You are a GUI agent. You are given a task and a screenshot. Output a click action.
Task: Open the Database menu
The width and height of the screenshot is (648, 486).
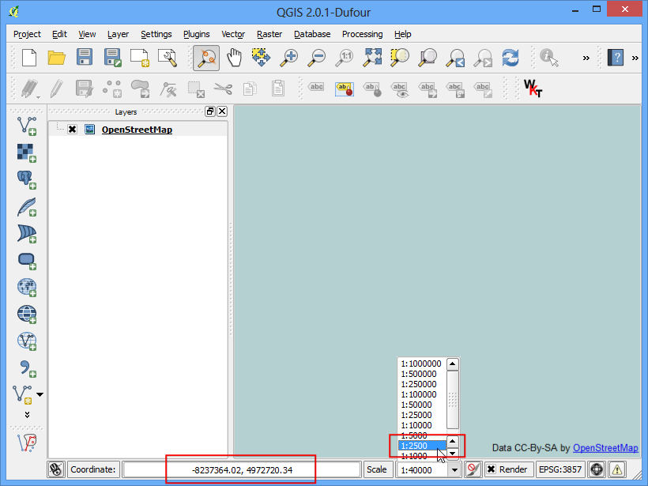[x=312, y=34]
